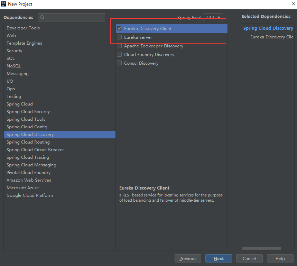297x266 pixels.
Task: Click the IntelliJ IDEA logo in the title bar
Action: point(3,4)
